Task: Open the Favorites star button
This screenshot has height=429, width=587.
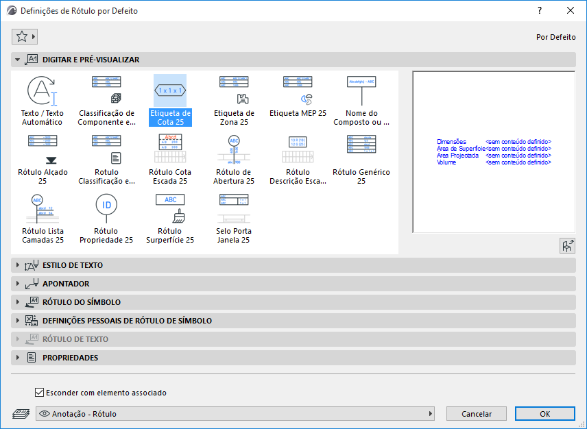Action: 25,36
